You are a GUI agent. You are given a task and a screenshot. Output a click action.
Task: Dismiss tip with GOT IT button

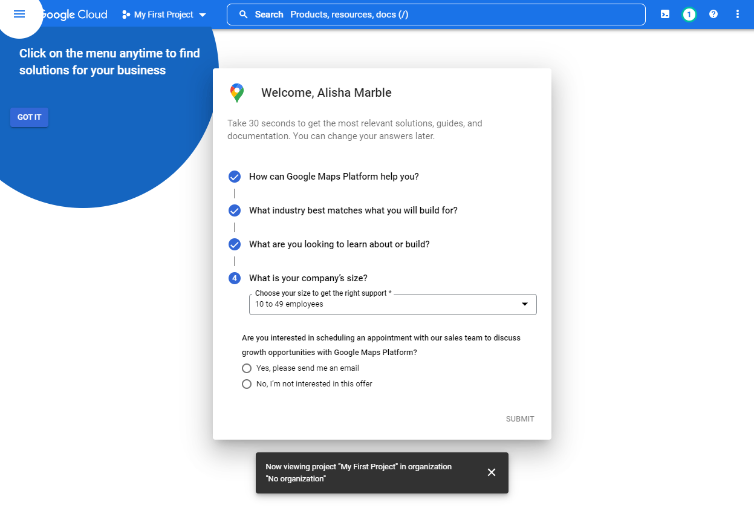tap(29, 117)
